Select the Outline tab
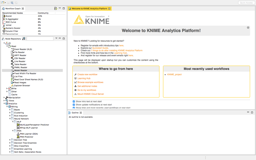This screenshot has height=160, width=256. click(x=75, y=113)
